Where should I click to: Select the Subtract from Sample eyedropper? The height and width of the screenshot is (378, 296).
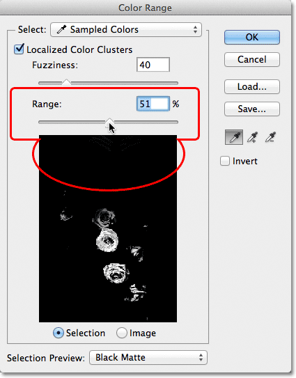(270, 137)
